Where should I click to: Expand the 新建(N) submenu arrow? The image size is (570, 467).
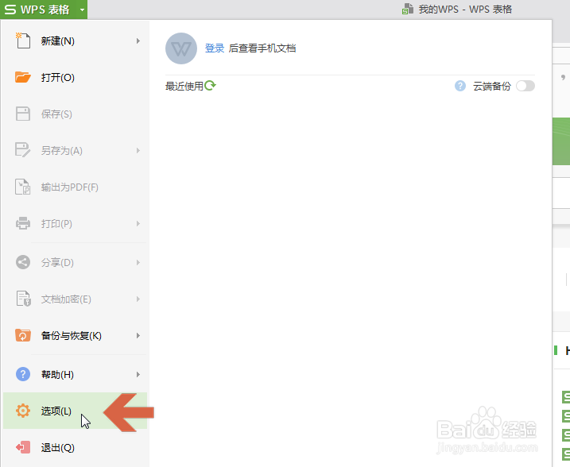[138, 41]
